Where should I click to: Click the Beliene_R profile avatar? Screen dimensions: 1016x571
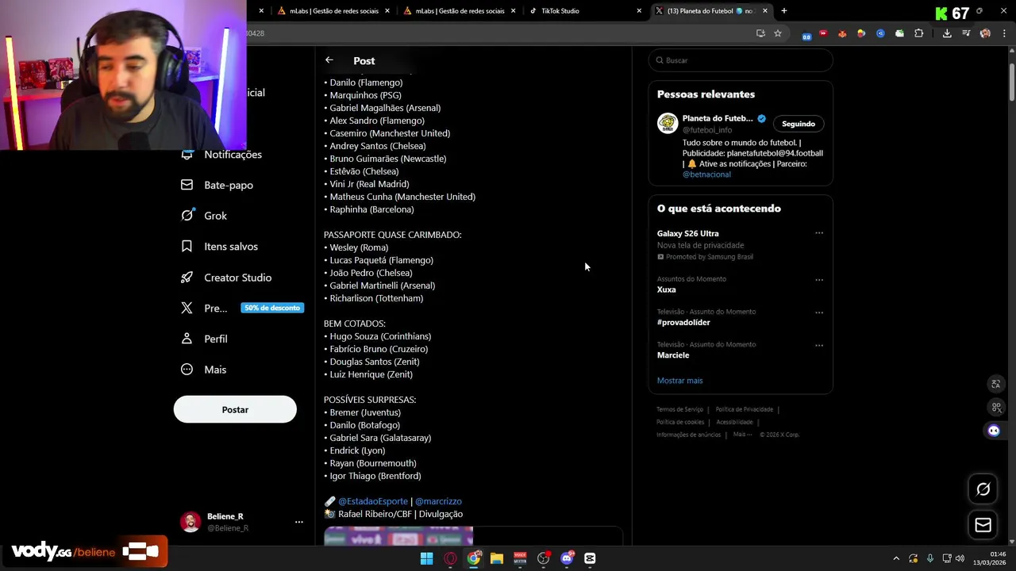pos(190,522)
